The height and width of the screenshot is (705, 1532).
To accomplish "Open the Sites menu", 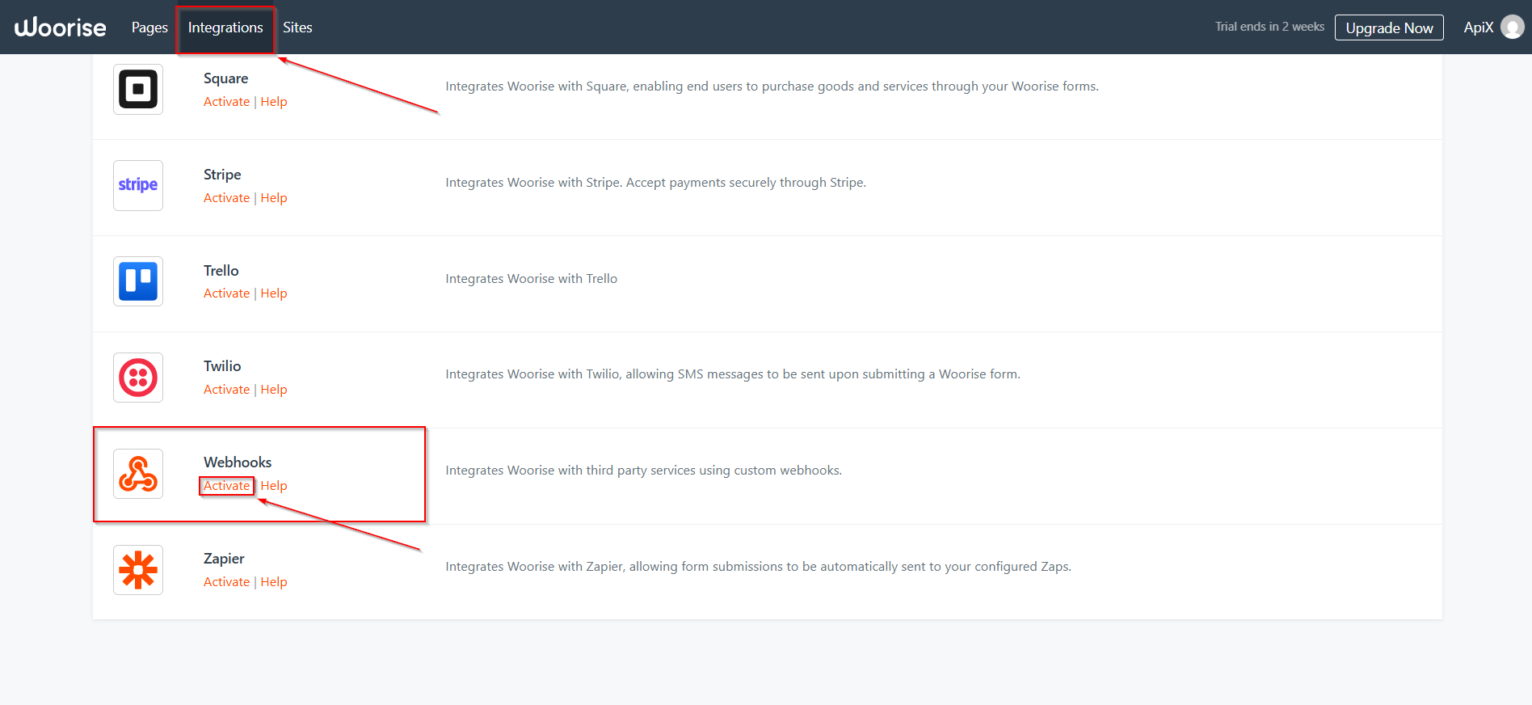I will click(x=297, y=27).
